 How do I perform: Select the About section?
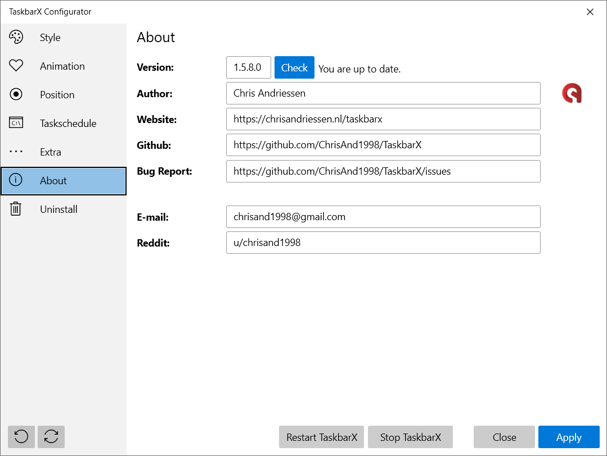[x=64, y=181]
